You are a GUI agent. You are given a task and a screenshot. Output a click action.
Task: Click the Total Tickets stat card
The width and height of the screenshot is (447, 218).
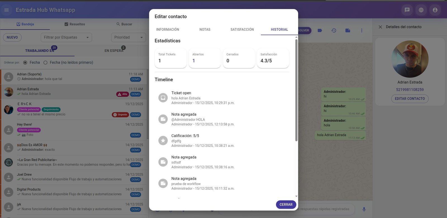171,58
